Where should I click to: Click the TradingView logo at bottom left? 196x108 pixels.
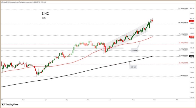[10, 105]
